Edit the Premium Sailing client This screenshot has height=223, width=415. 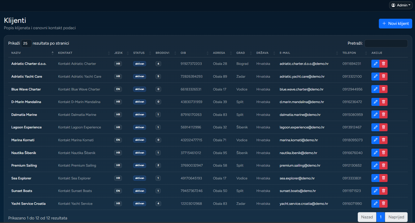375,165
